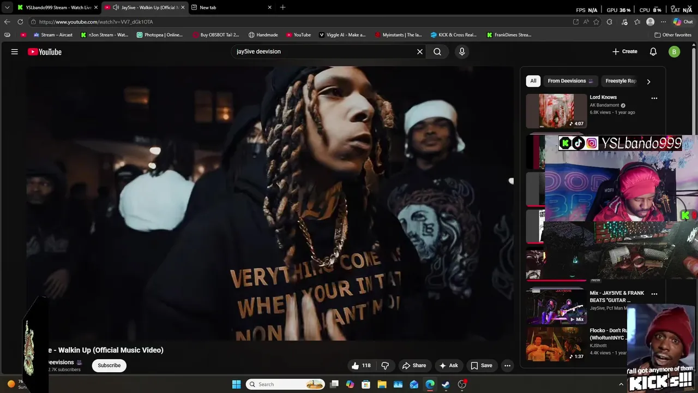
Task: Select the From Deevisions filter chip
Action: coord(570,81)
